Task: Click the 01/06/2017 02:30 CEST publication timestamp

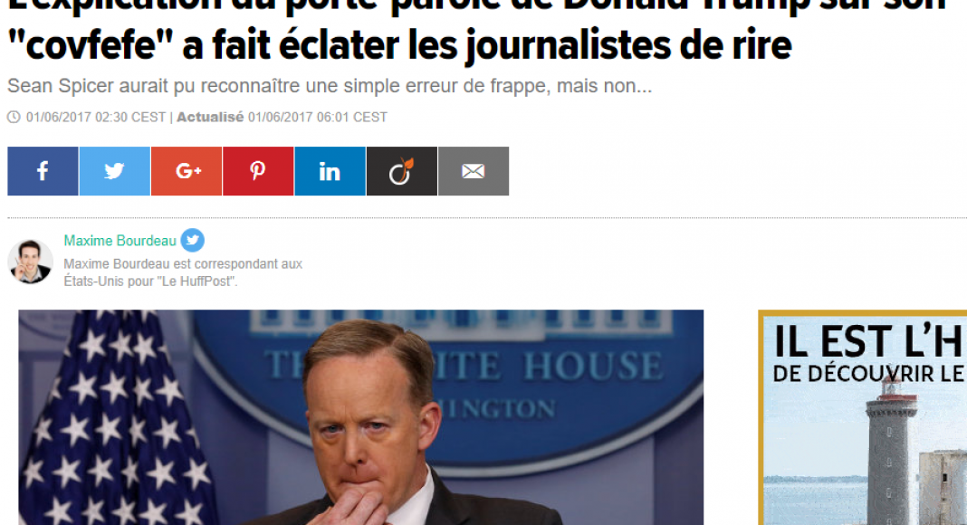Action: pos(96,117)
